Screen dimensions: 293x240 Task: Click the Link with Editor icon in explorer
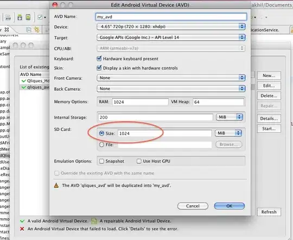click(37, 29)
